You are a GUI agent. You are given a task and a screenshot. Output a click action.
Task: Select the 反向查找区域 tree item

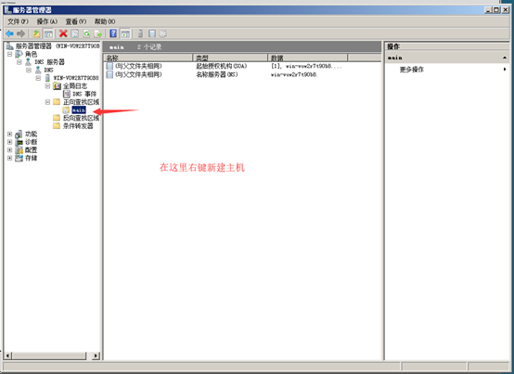point(81,118)
